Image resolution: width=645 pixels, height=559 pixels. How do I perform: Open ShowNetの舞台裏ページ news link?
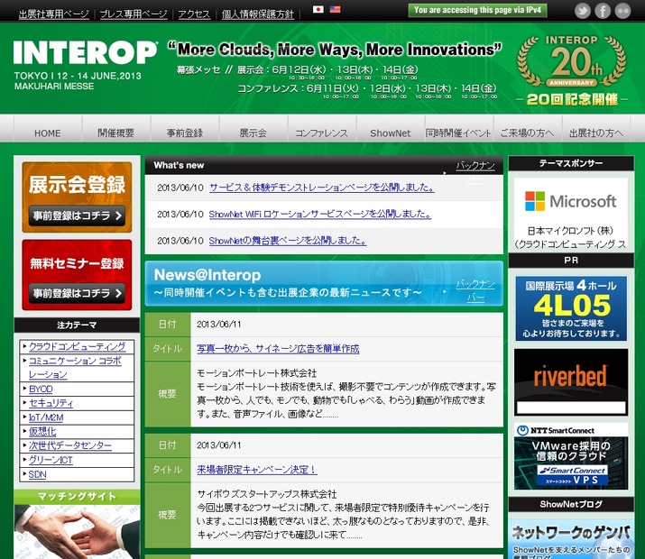click(288, 241)
